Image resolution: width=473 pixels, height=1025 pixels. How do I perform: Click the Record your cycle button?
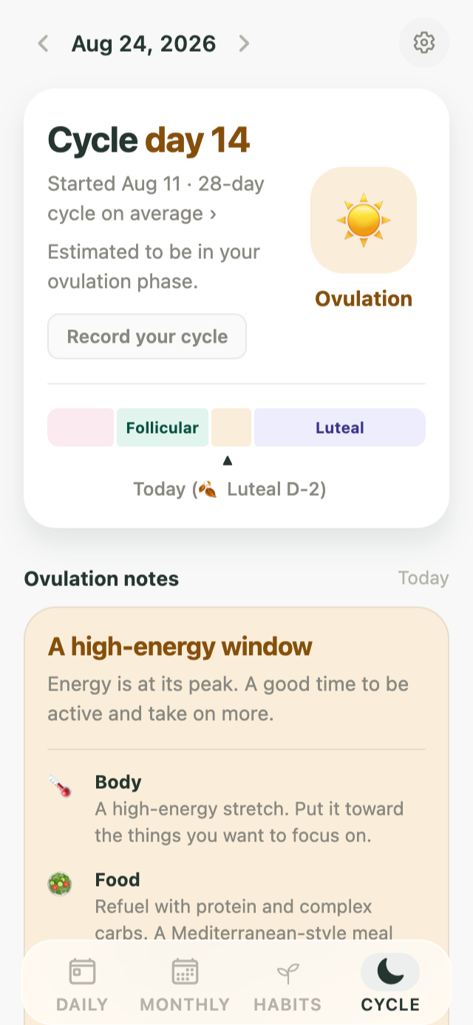147,337
